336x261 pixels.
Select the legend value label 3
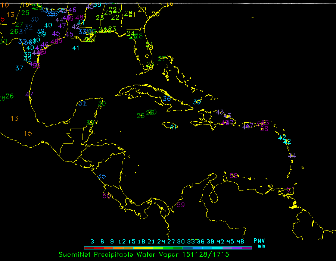tap(92, 241)
